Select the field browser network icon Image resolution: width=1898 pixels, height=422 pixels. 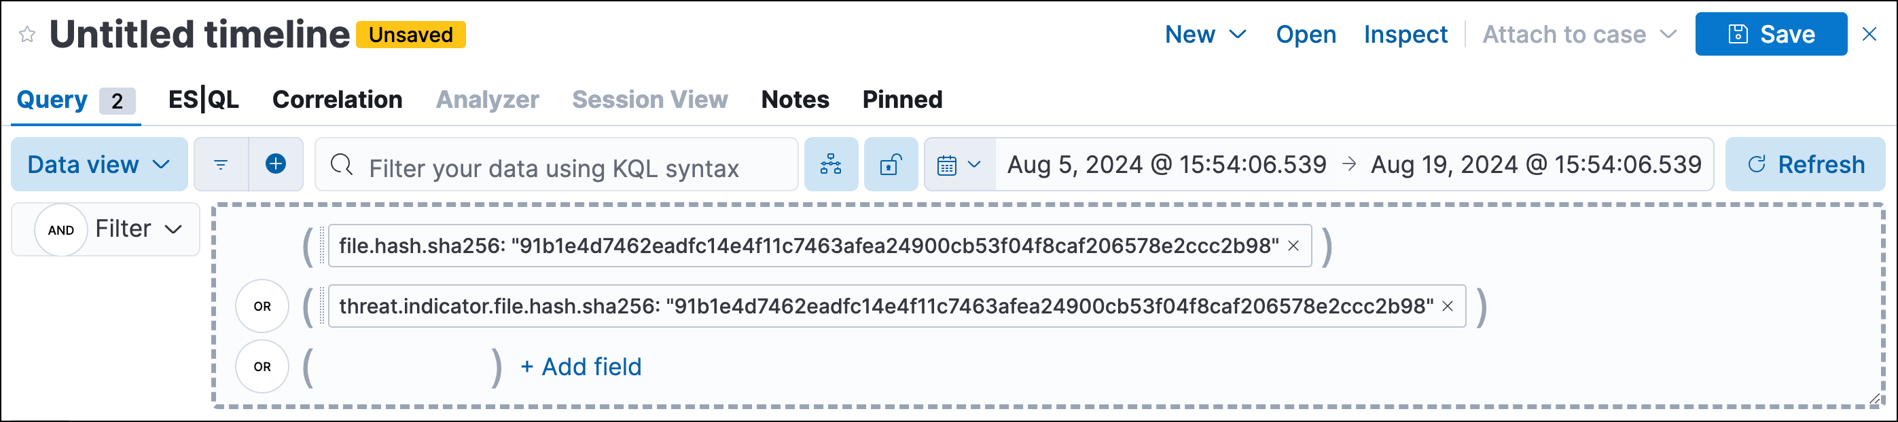click(x=831, y=164)
